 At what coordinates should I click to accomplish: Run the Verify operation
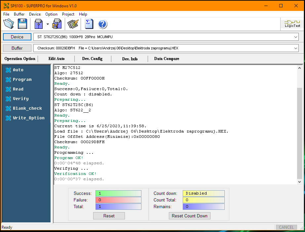coord(17,98)
